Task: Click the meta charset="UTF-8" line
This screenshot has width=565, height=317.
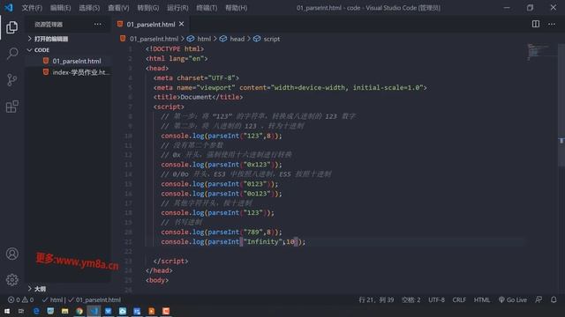Action: tap(196, 77)
